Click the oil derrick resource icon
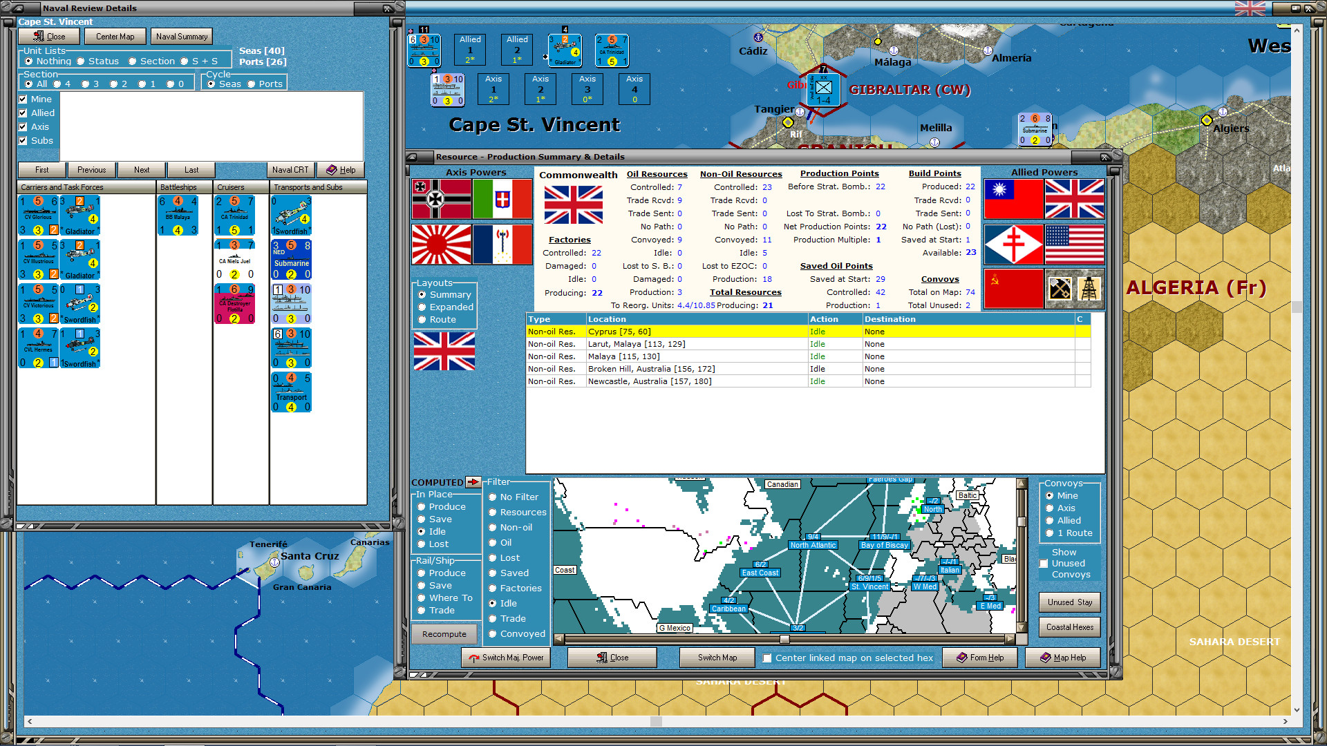The image size is (1327, 746). pyautogui.click(x=1089, y=289)
